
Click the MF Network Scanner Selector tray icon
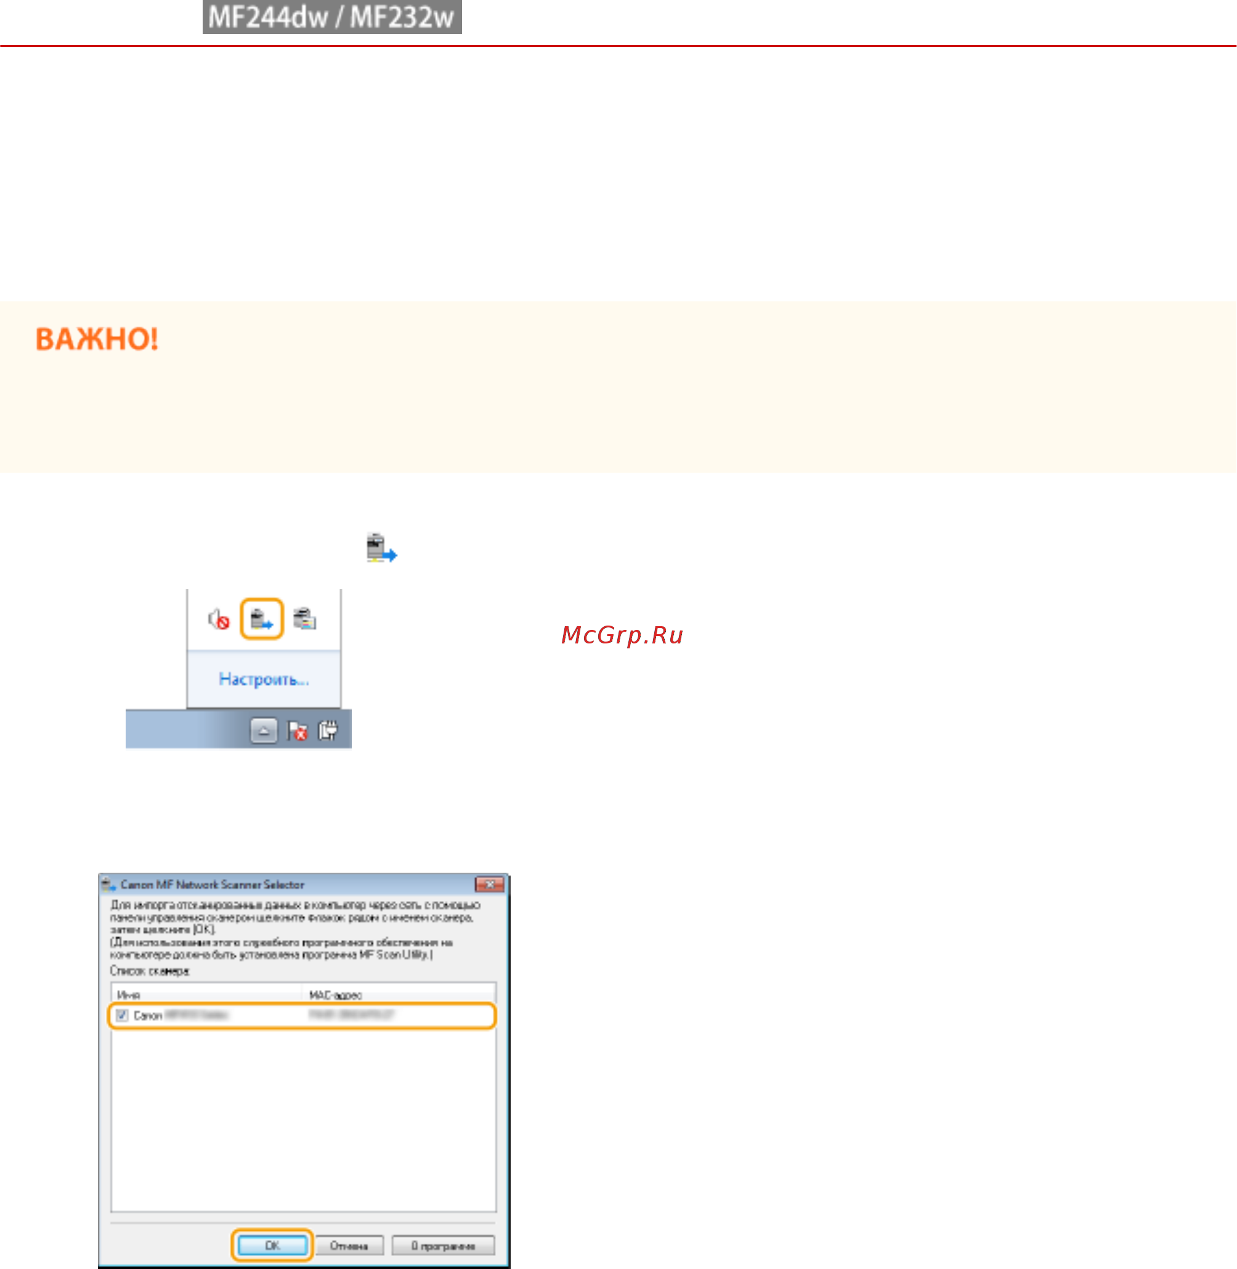coord(262,619)
